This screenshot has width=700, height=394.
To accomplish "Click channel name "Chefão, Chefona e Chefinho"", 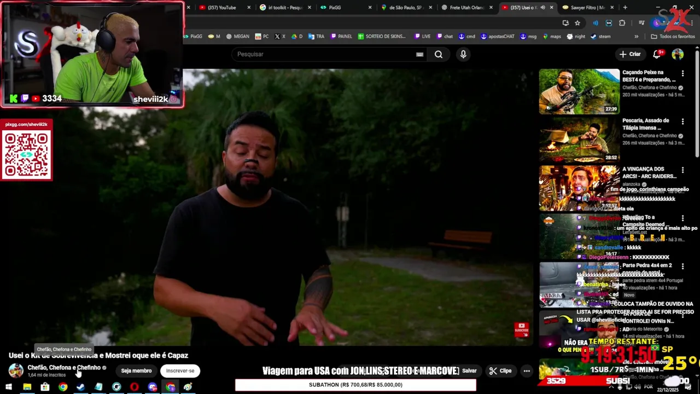I will coord(64,367).
